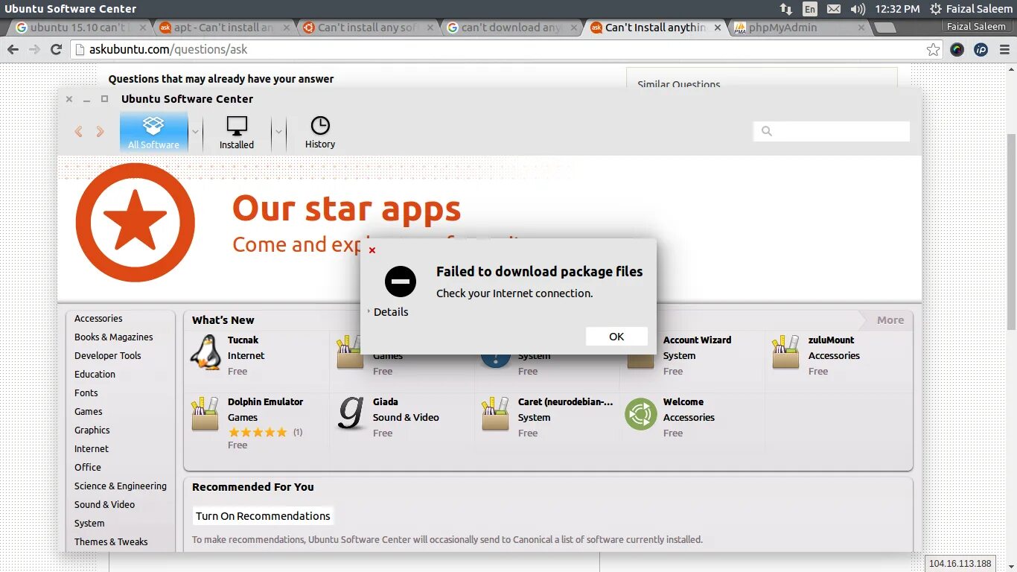1017x572 pixels.
Task: Click the Tucnak penguin icon
Action: 205,352
